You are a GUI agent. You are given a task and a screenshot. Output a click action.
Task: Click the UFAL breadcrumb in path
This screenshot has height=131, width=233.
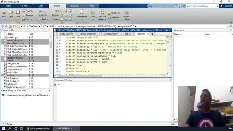point(52,27)
